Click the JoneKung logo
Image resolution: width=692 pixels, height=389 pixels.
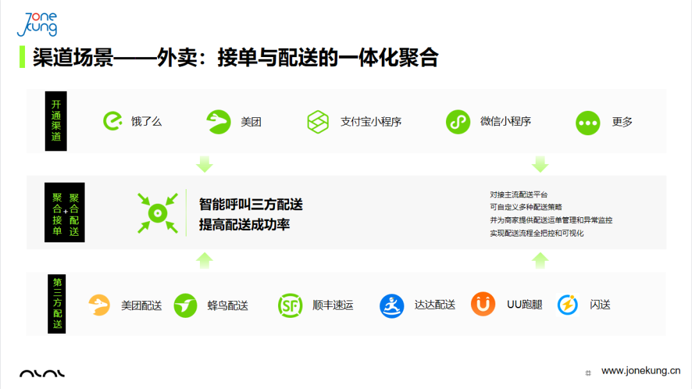click(38, 24)
